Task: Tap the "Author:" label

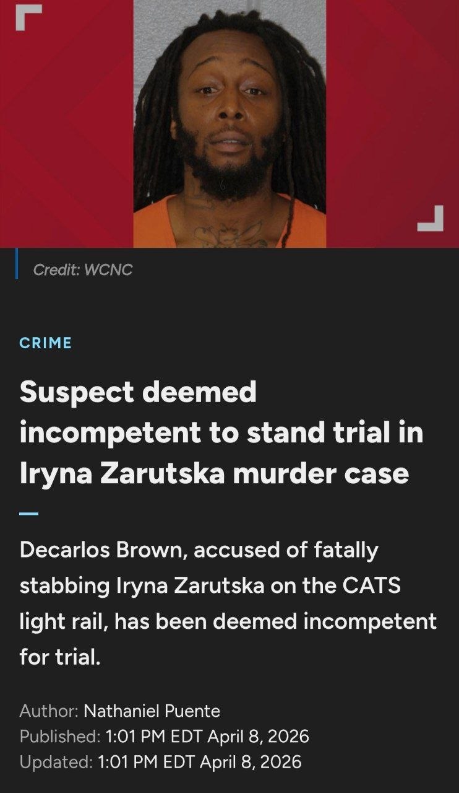Action: point(49,711)
